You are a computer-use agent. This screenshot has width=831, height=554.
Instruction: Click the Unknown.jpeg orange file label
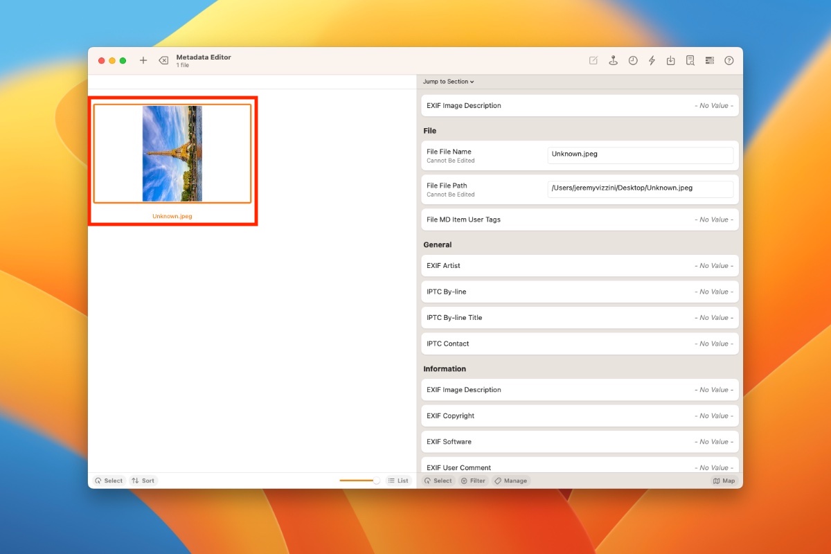click(x=172, y=216)
